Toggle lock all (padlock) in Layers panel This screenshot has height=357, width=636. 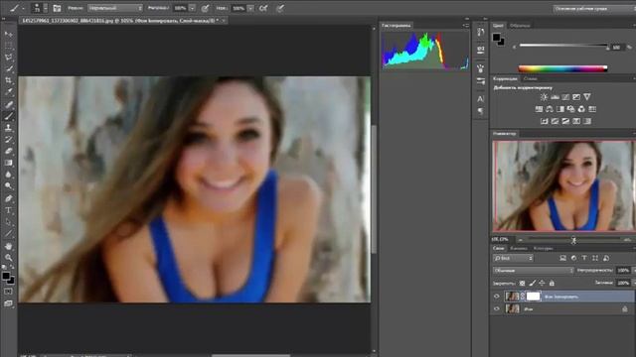(x=552, y=284)
